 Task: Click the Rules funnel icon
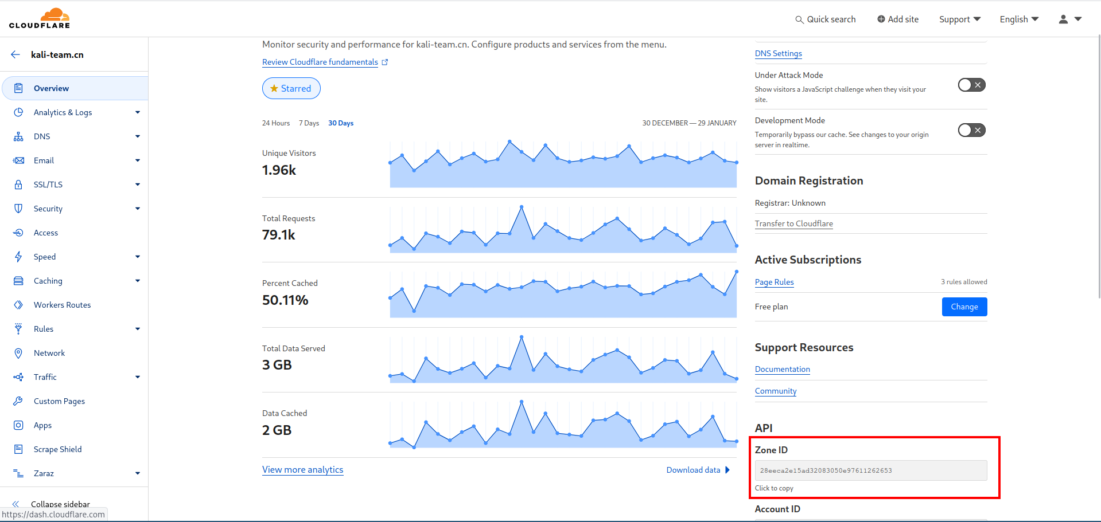[x=18, y=329]
